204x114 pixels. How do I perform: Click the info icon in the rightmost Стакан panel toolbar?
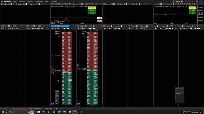(x=195, y=29)
